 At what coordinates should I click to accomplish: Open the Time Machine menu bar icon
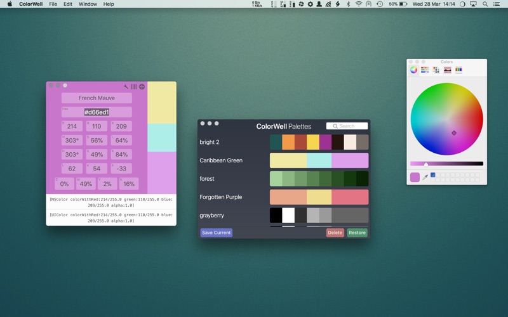(x=380, y=4)
